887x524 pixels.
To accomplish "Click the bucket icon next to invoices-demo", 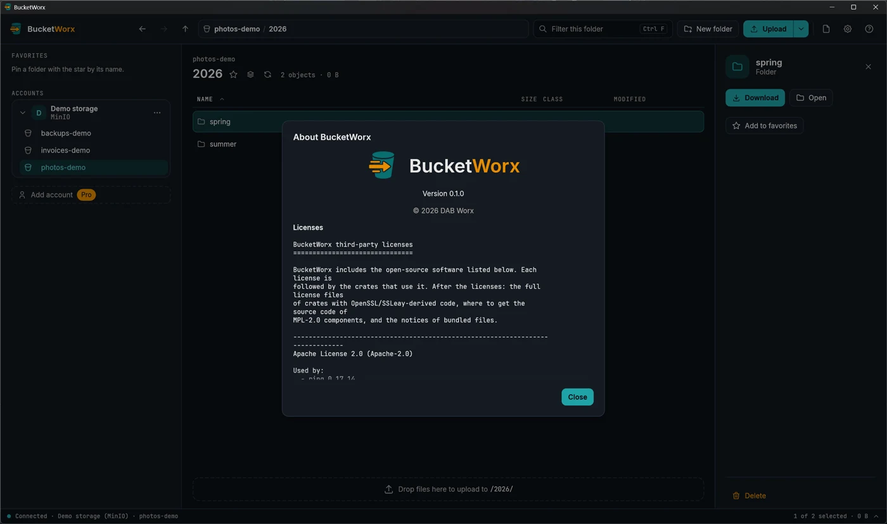I will [28, 150].
